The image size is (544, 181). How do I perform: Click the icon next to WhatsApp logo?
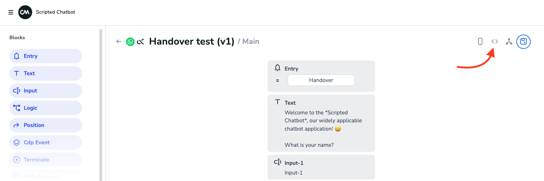[x=140, y=42]
